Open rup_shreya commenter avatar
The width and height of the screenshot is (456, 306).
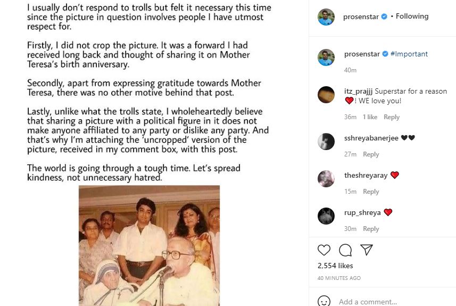point(326,216)
